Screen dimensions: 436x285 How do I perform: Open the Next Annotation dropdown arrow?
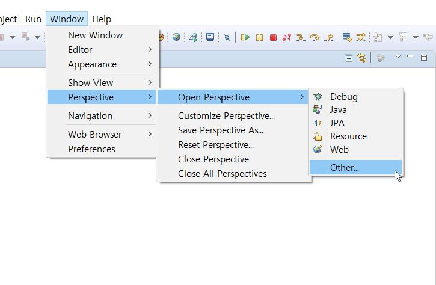390,37
